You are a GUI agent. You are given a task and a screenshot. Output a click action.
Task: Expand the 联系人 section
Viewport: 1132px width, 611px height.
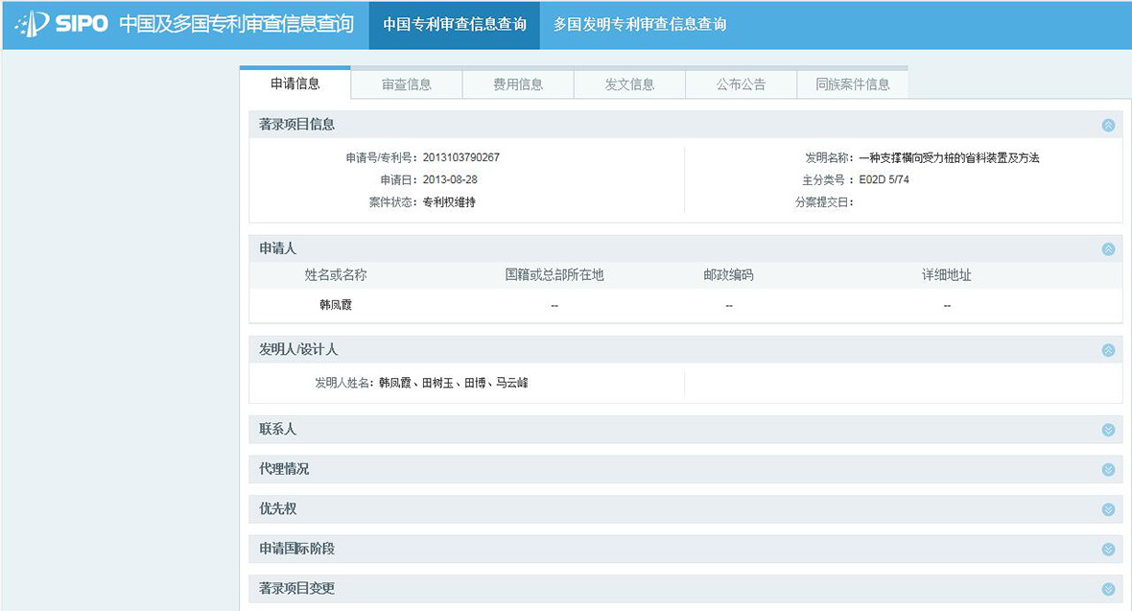1108,430
